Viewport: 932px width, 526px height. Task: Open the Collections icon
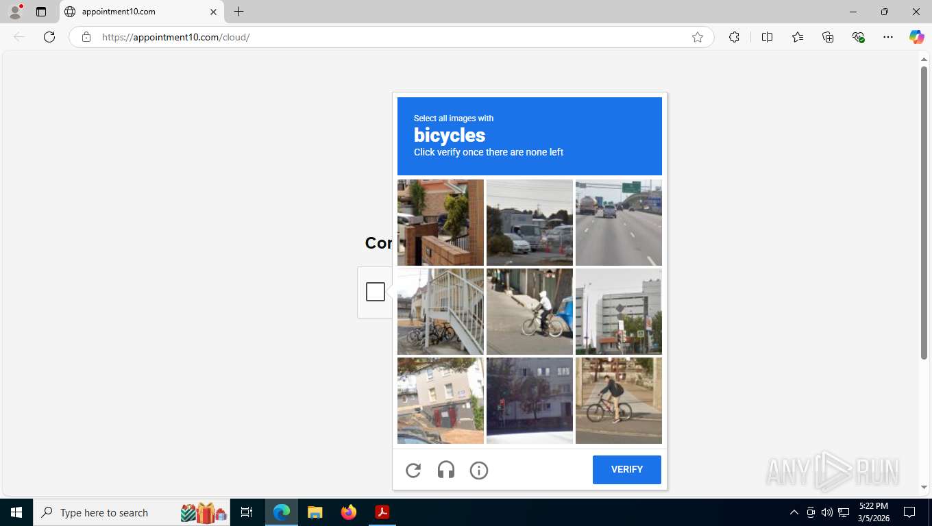coord(828,37)
